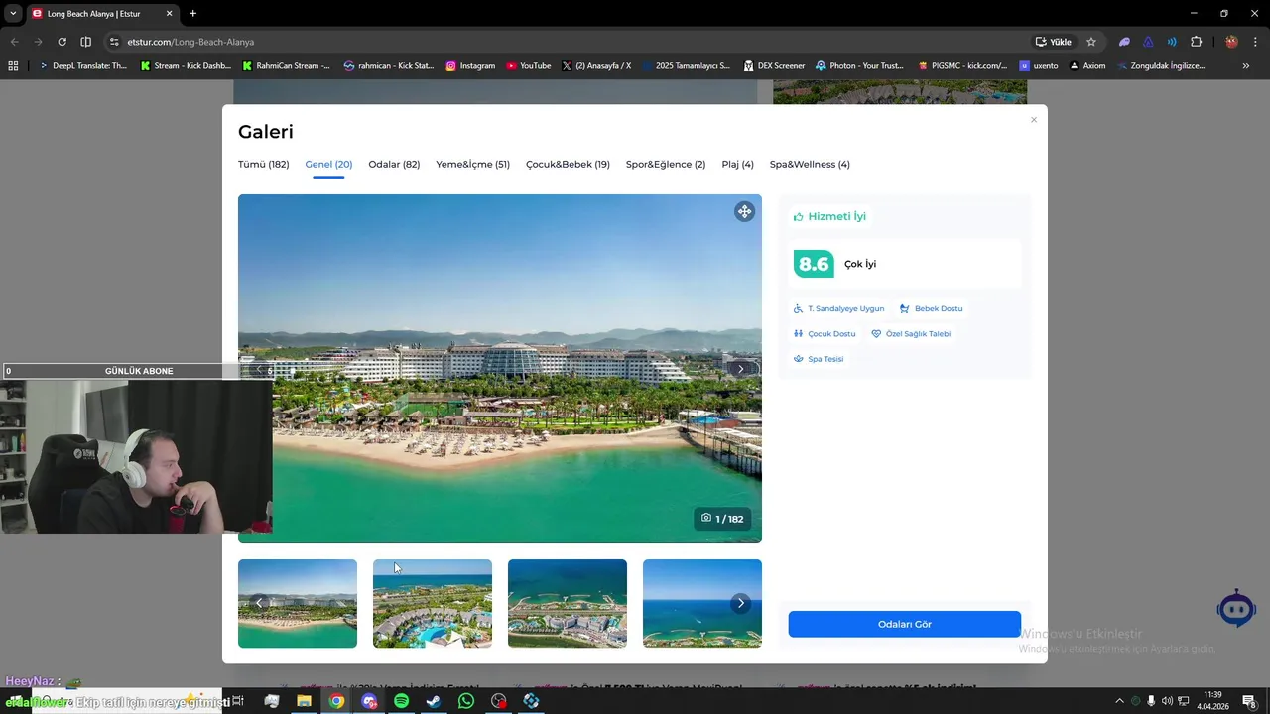Open Steam from the taskbar
This screenshot has width=1270, height=714.
point(434,701)
